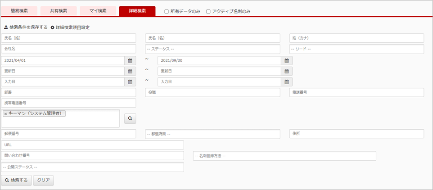Switch to 簡易検索 tab

19,11
